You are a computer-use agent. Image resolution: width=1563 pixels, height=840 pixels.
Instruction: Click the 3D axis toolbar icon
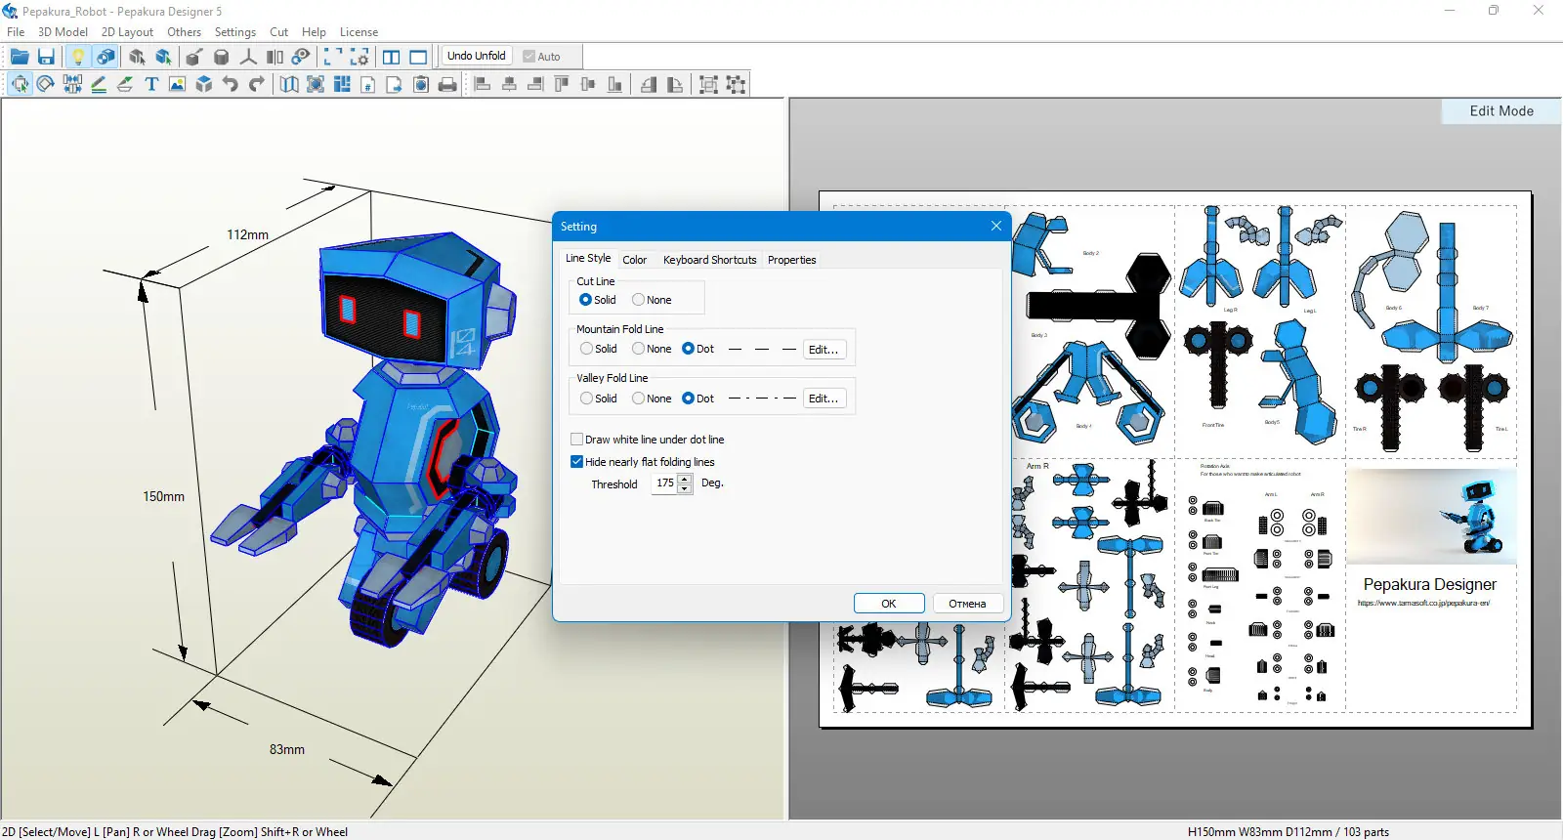248,57
